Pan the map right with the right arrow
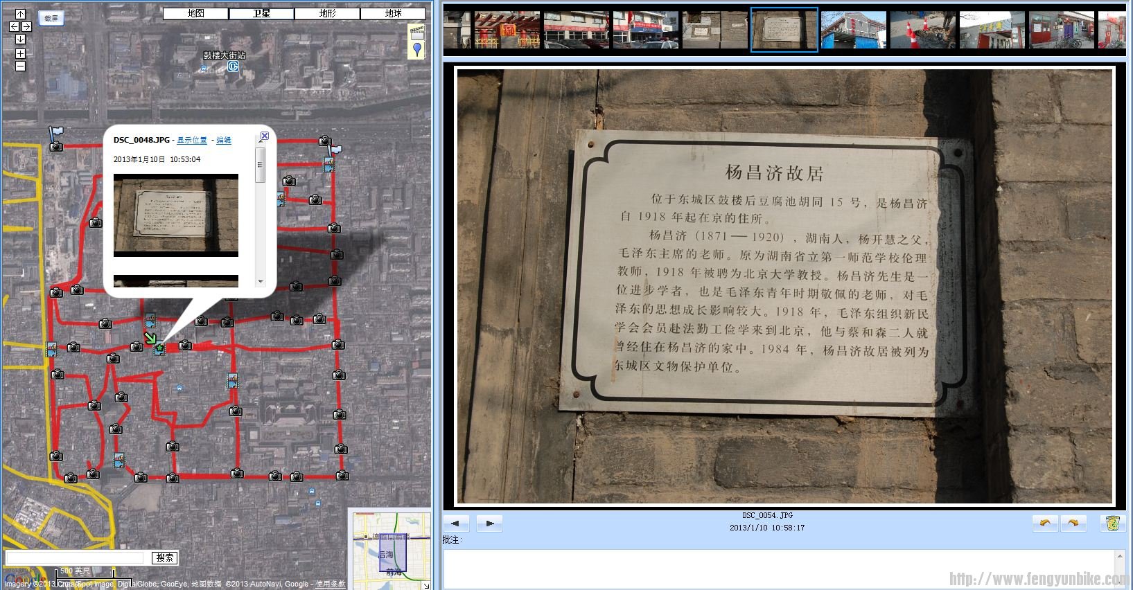 click(x=27, y=27)
